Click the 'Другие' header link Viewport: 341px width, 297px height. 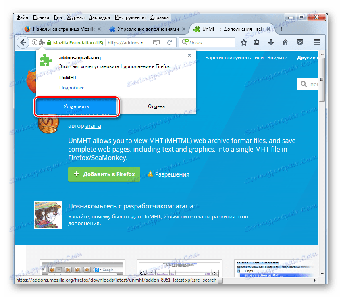(x=307, y=58)
